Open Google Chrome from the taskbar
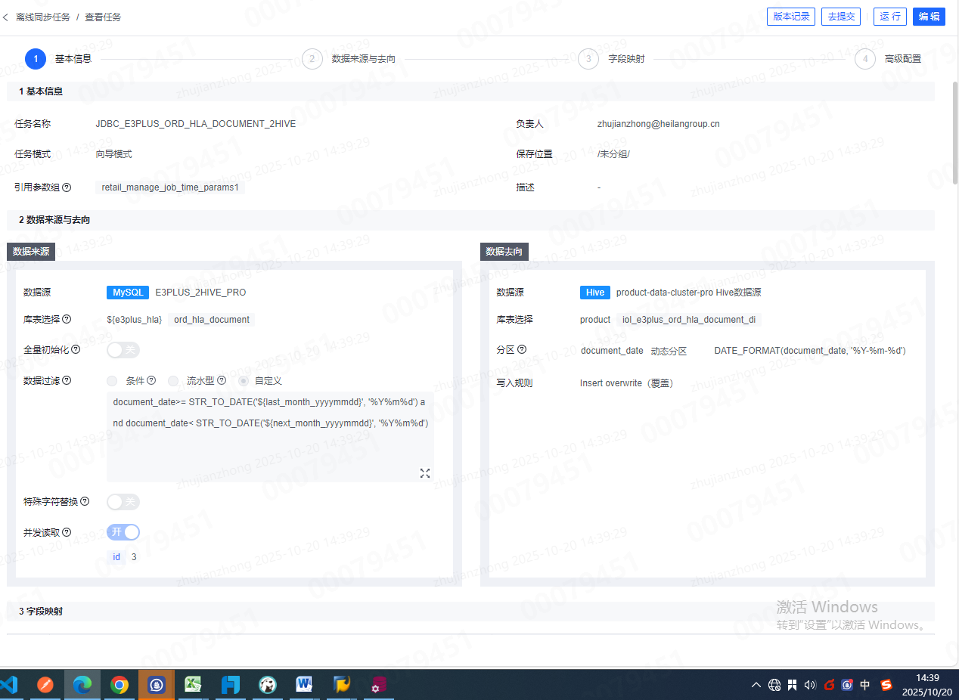 pyautogui.click(x=119, y=685)
